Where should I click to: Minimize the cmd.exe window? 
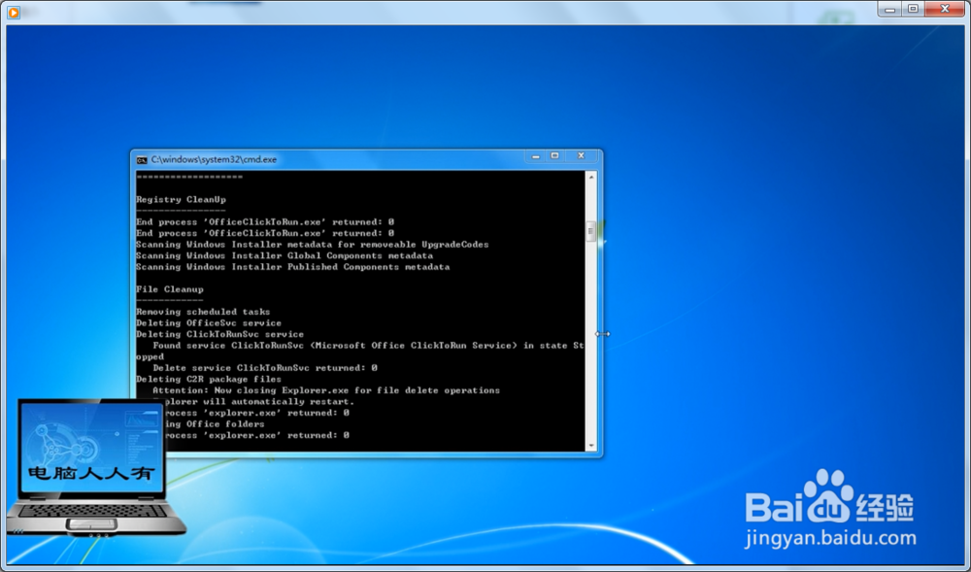[x=536, y=156]
